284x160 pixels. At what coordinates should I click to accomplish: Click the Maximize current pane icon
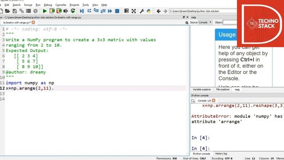[x=126, y=11]
